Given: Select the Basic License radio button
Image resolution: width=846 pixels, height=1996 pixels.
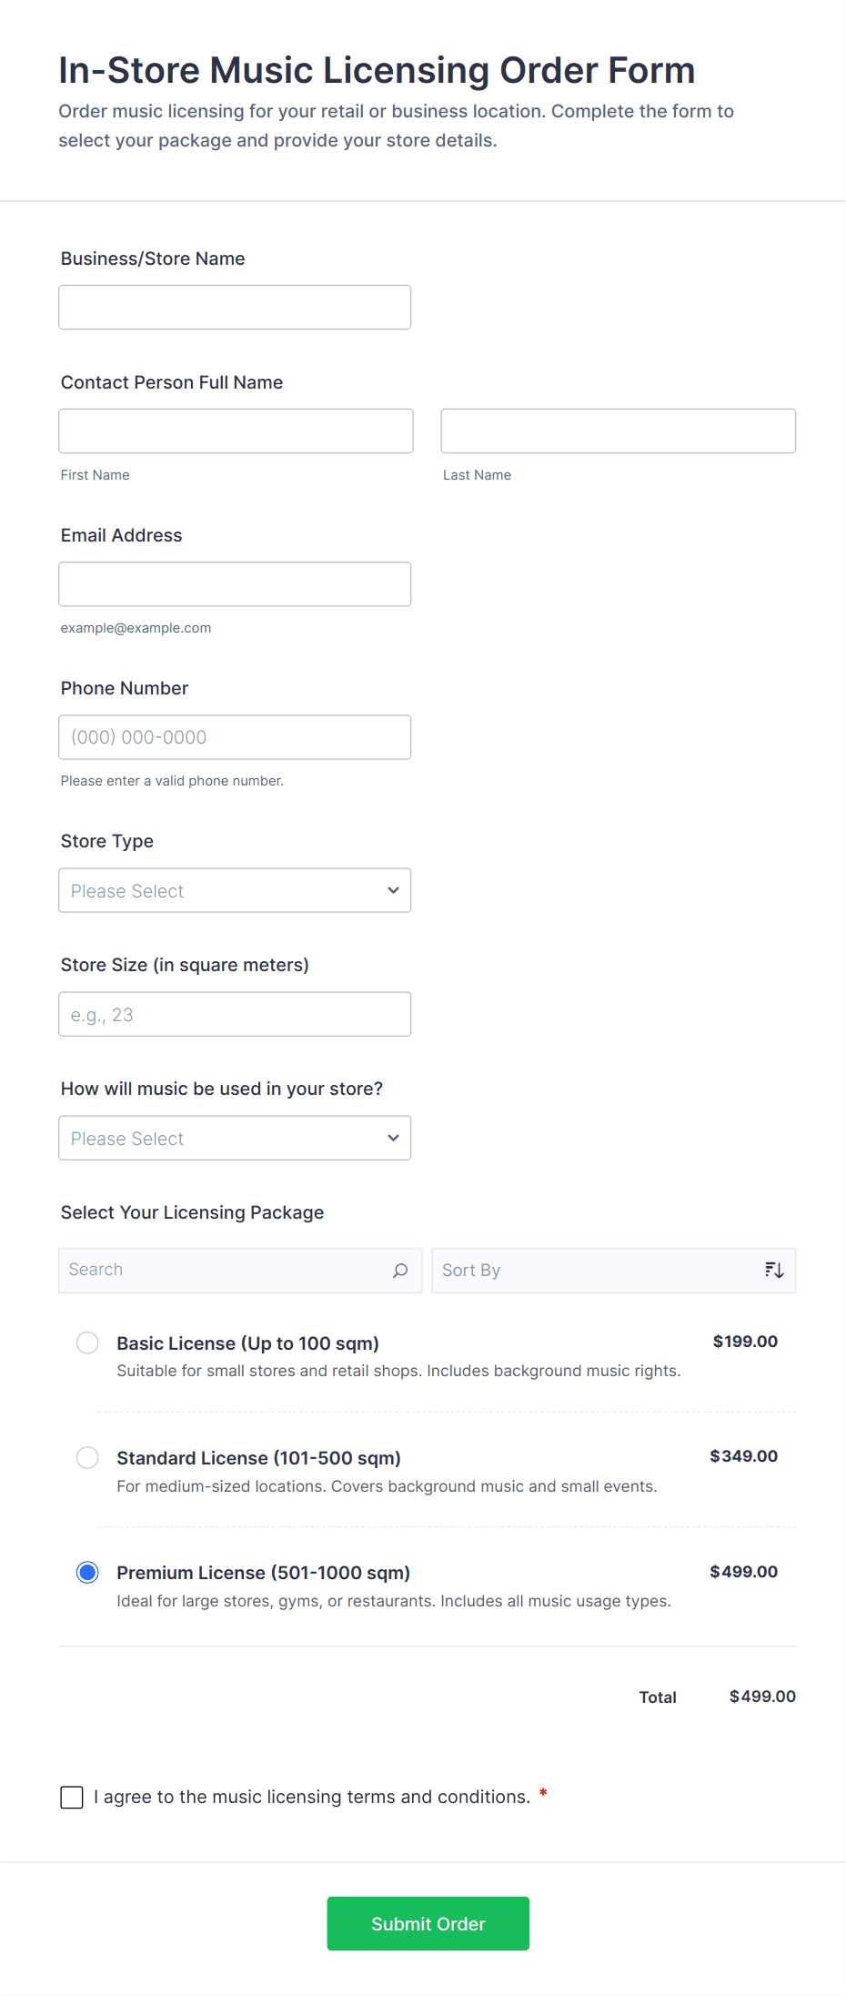Looking at the screenshot, I should pyautogui.click(x=87, y=1342).
